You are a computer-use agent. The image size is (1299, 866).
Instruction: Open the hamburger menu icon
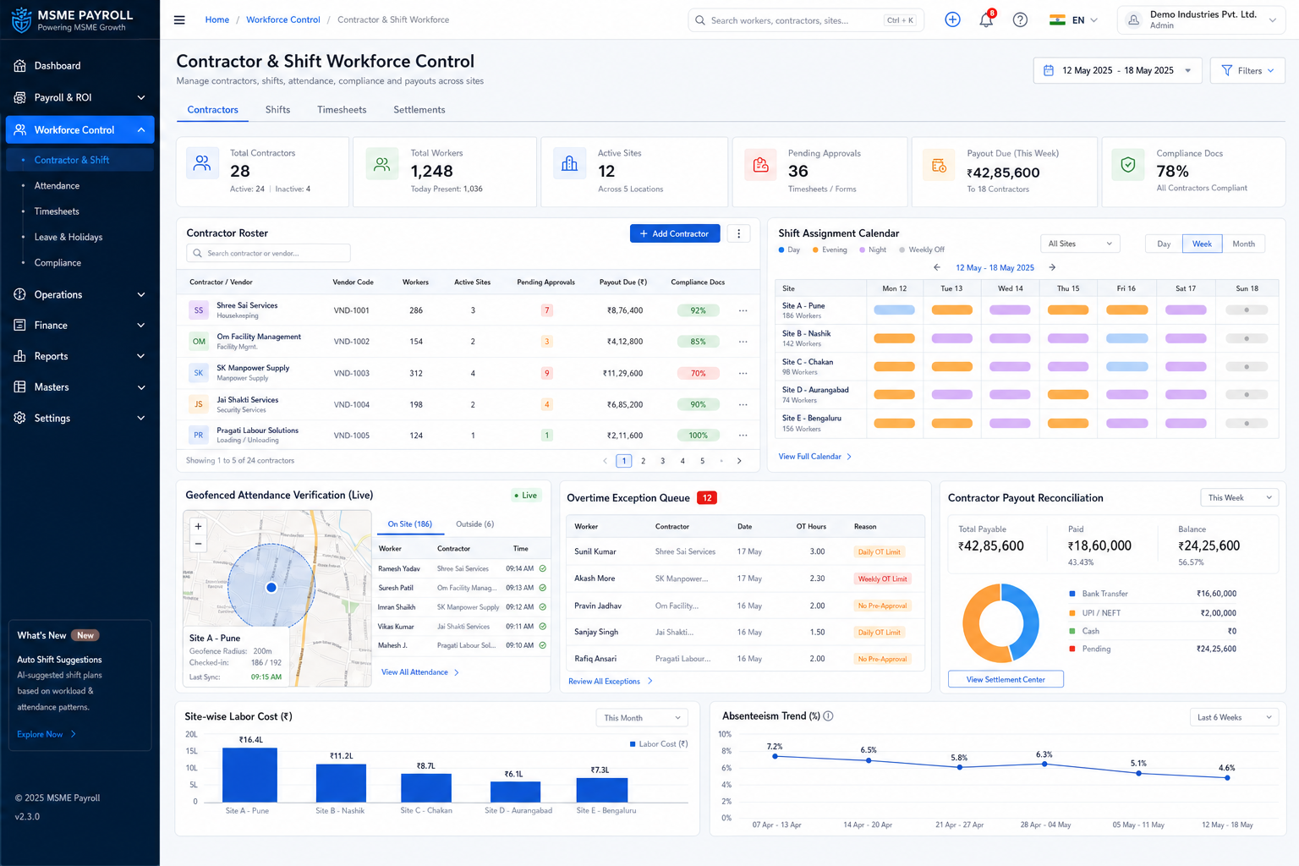coord(179,20)
